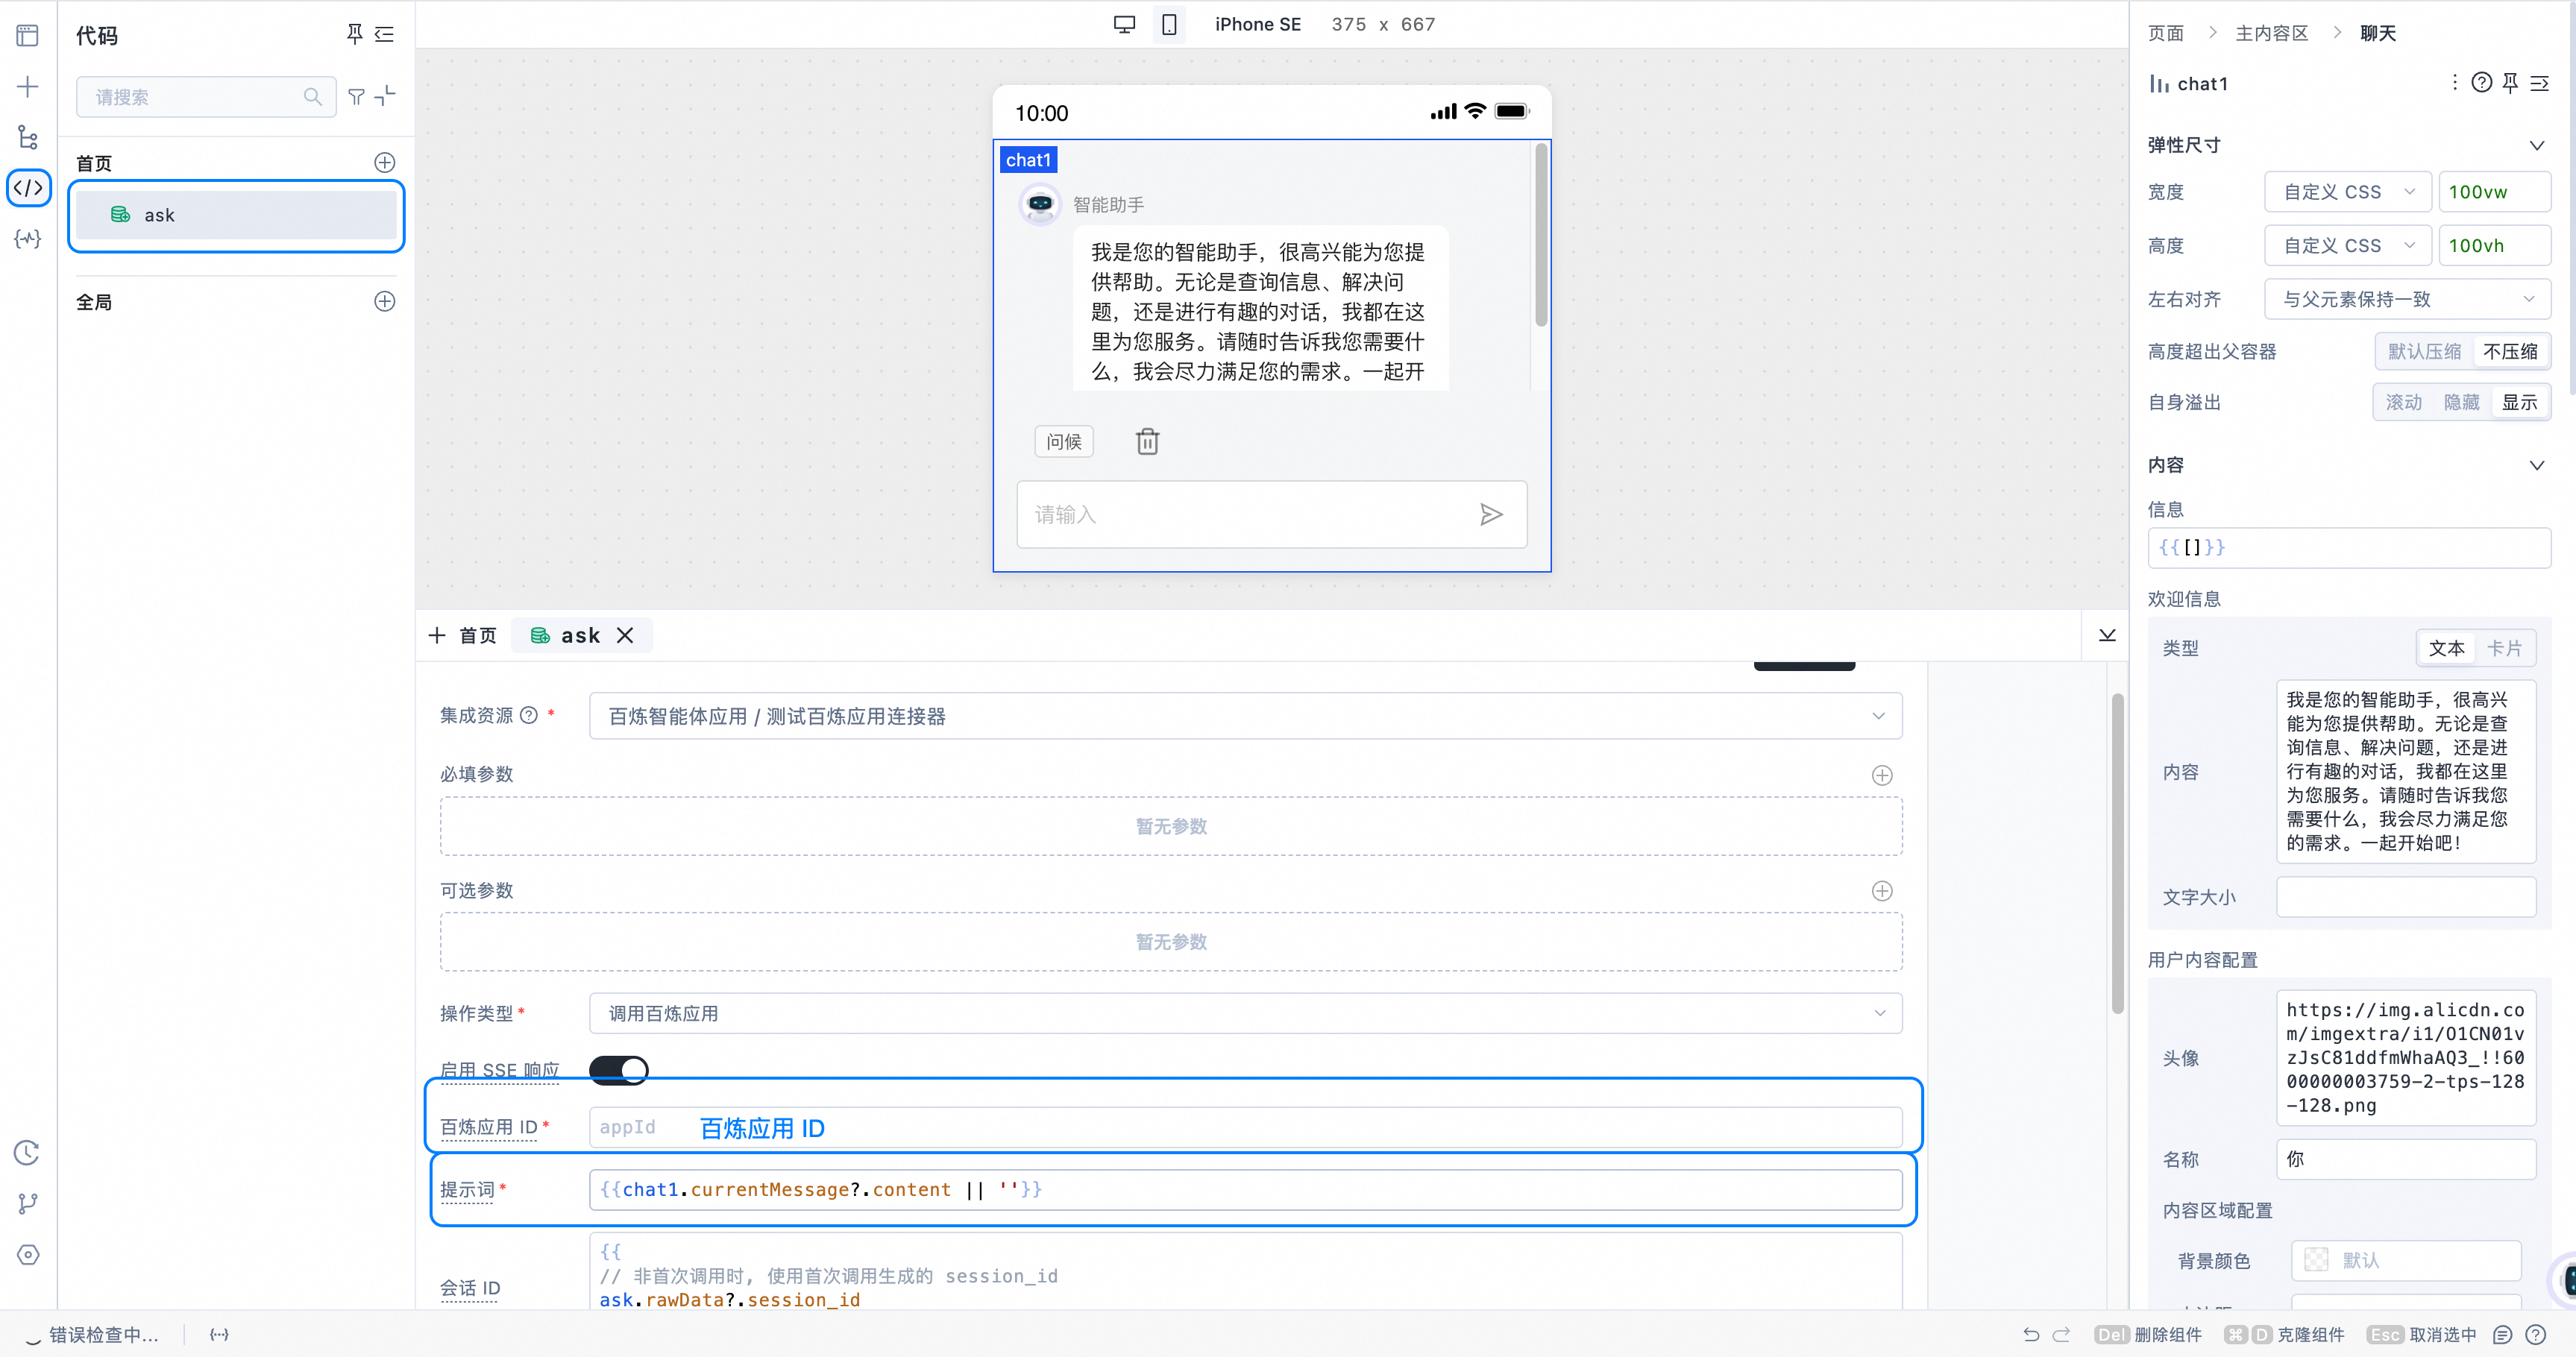Collapse the 内容 section

pyautogui.click(x=2536, y=465)
